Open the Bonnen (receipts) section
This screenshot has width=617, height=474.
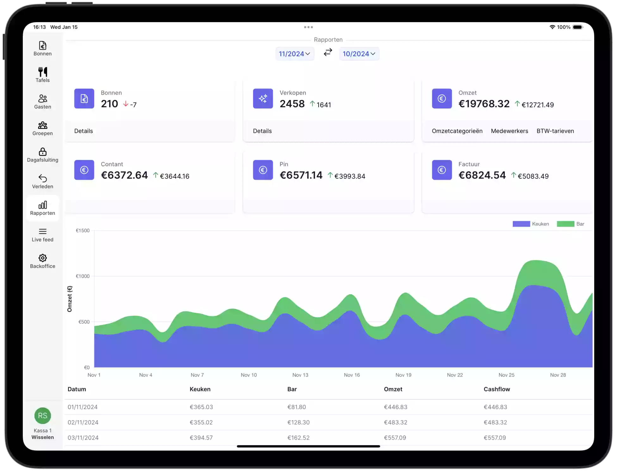pos(42,48)
